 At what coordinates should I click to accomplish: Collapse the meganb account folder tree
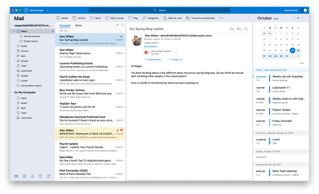tap(12, 26)
